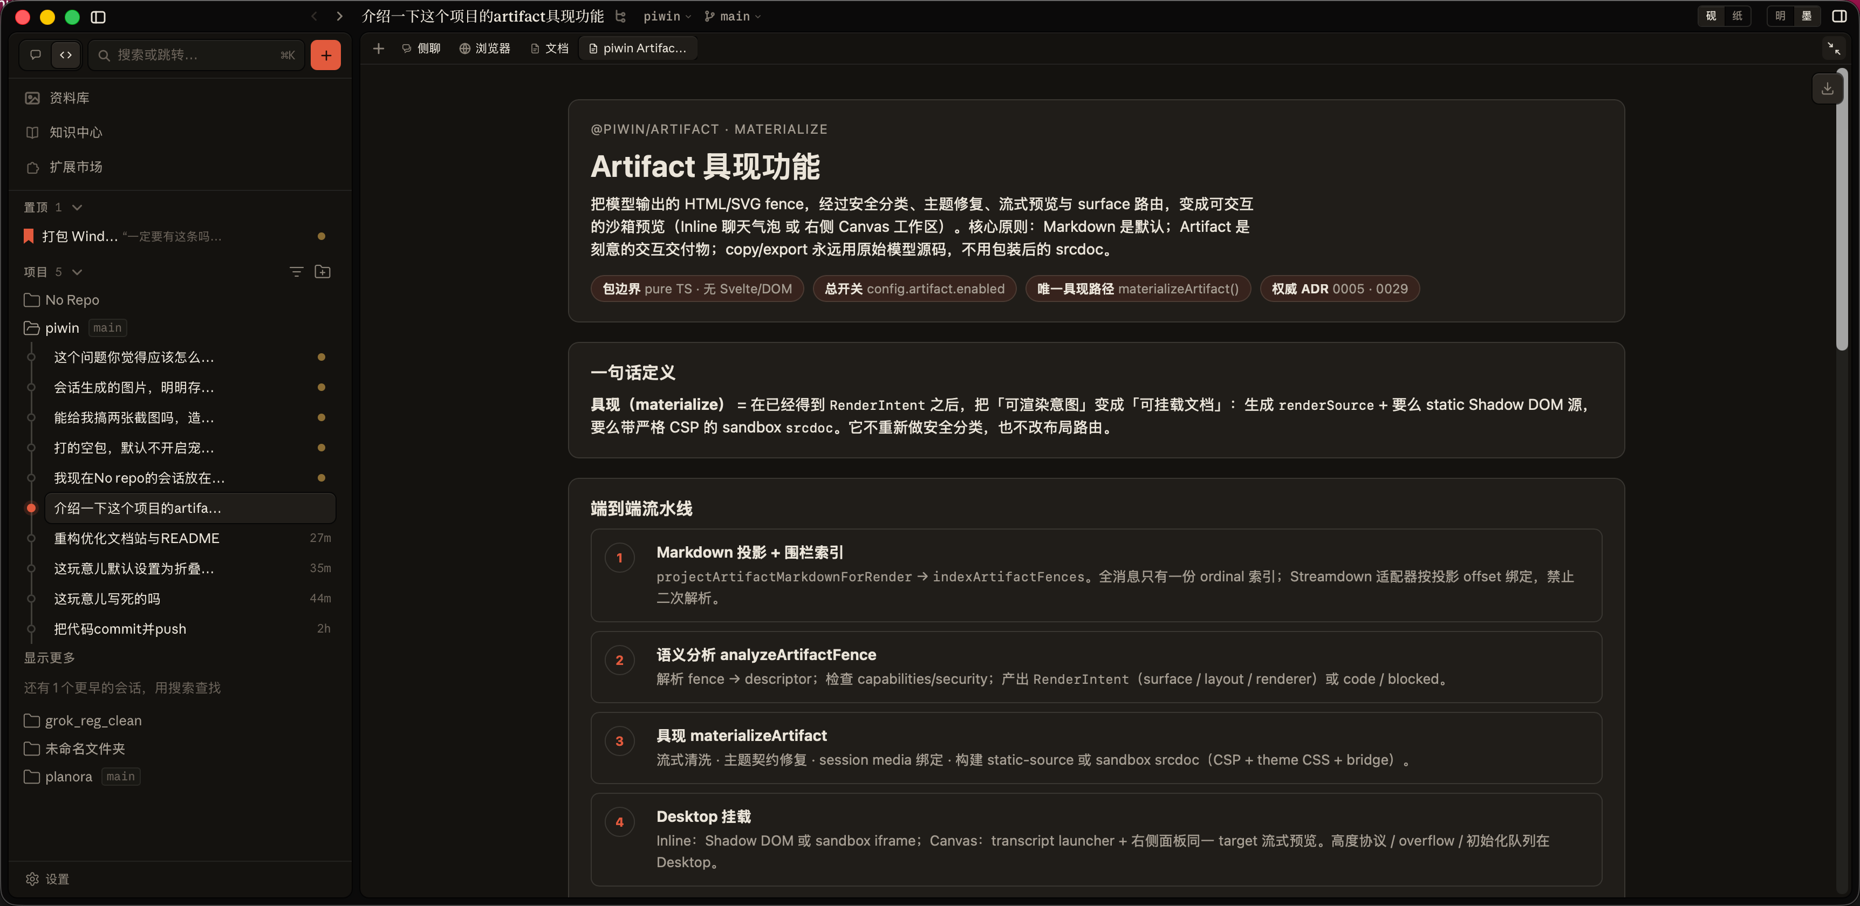The height and width of the screenshot is (906, 1860).
Task: Toggle the left sidebar panel icon
Action: pyautogui.click(x=98, y=17)
